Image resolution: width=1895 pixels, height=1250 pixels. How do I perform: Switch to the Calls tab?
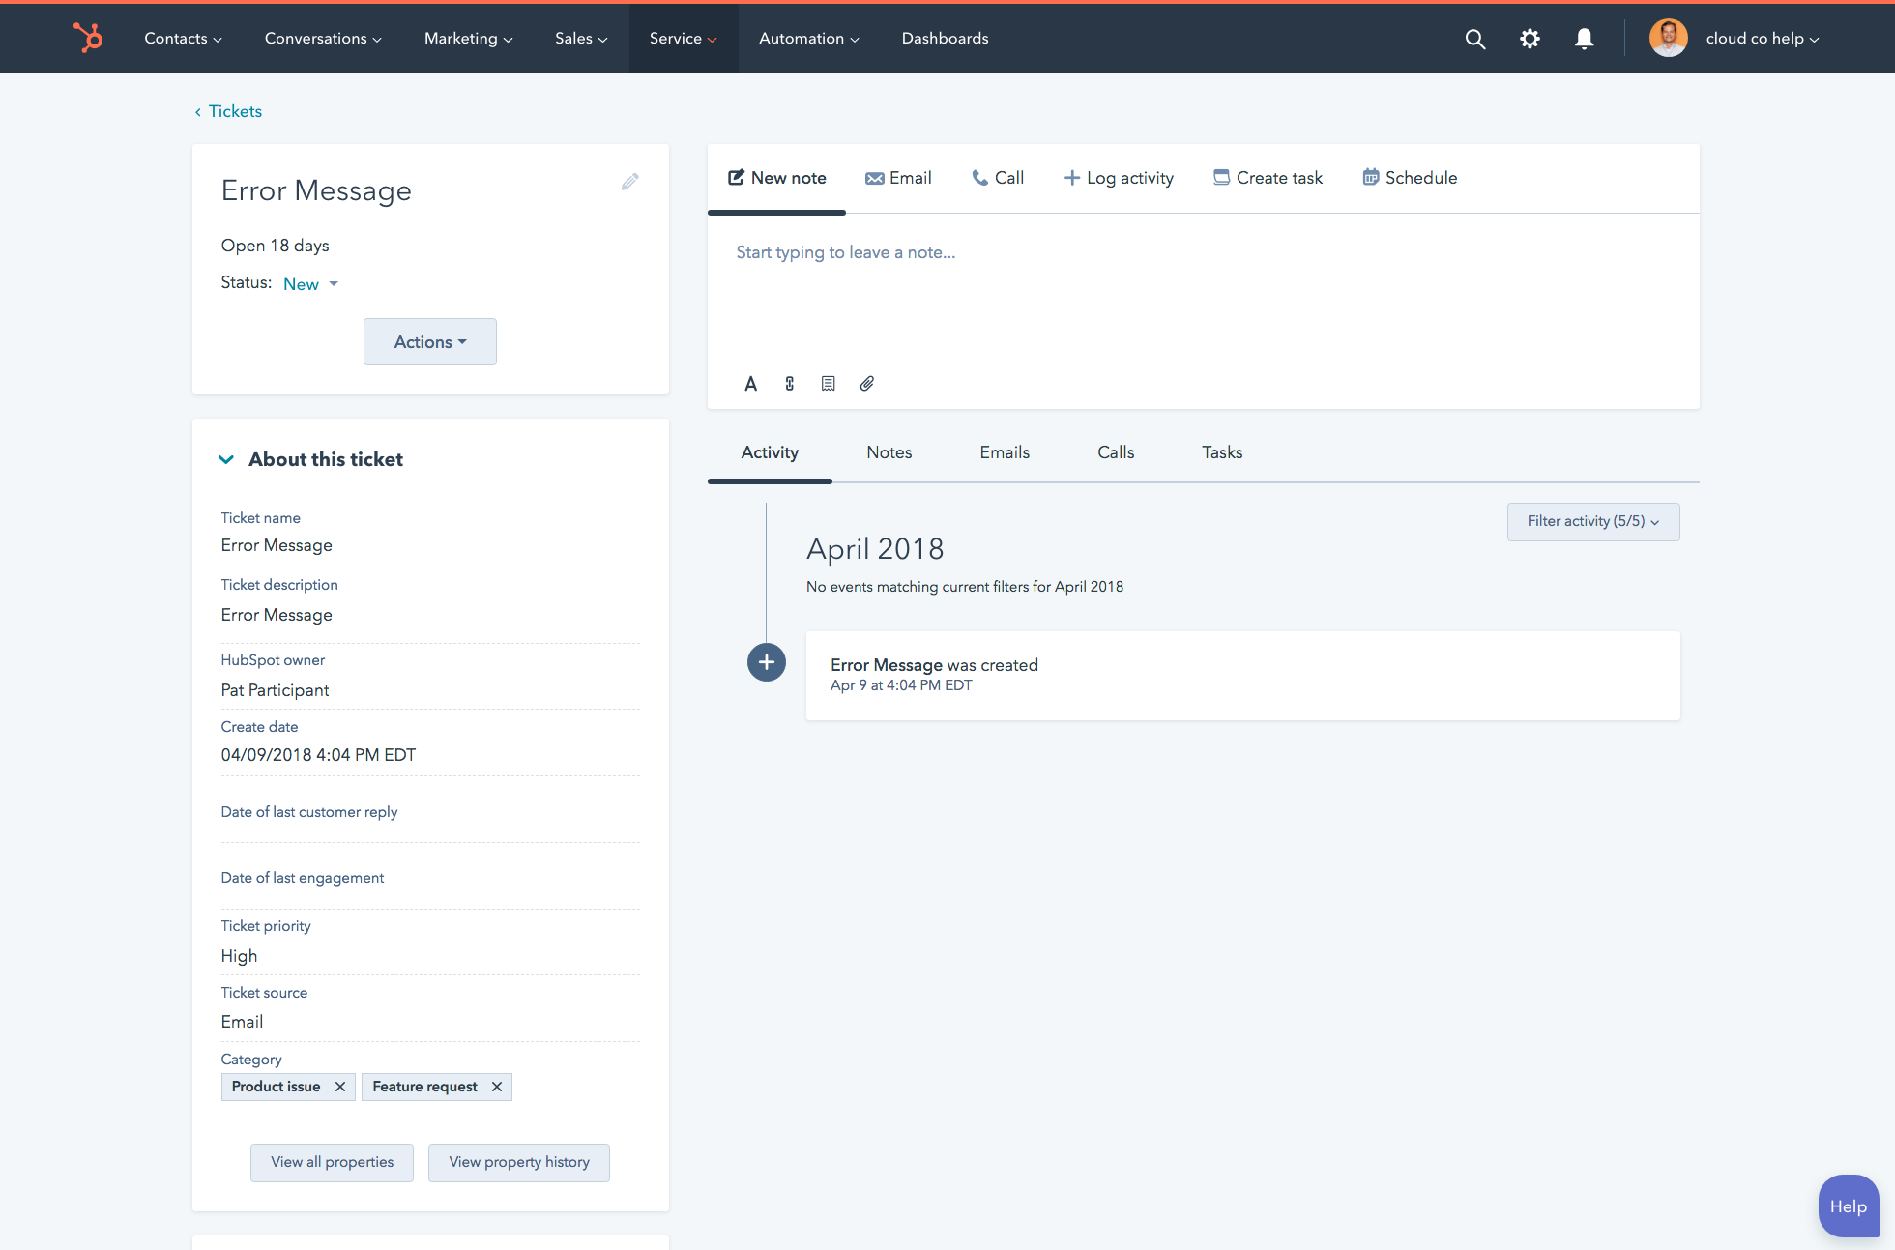pos(1115,452)
